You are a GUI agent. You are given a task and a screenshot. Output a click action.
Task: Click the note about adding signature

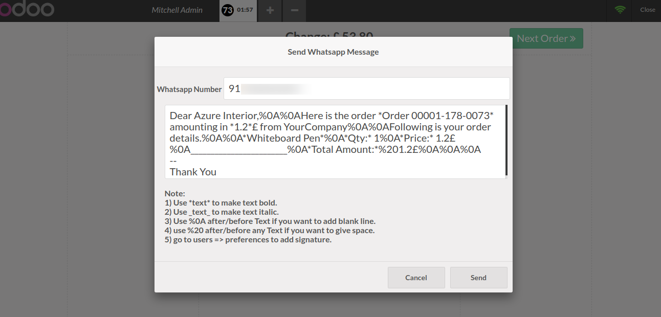point(248,239)
